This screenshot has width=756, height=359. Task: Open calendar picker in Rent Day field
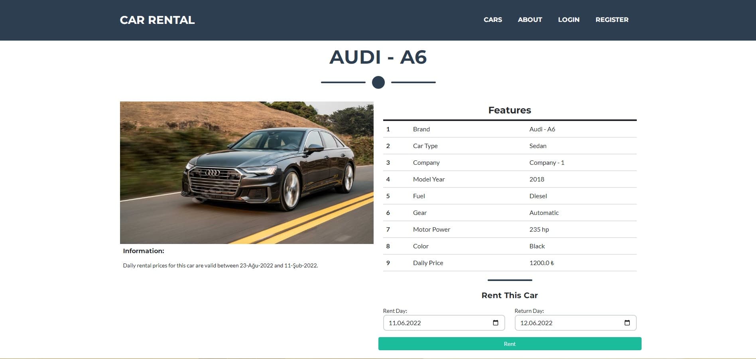[x=496, y=323]
